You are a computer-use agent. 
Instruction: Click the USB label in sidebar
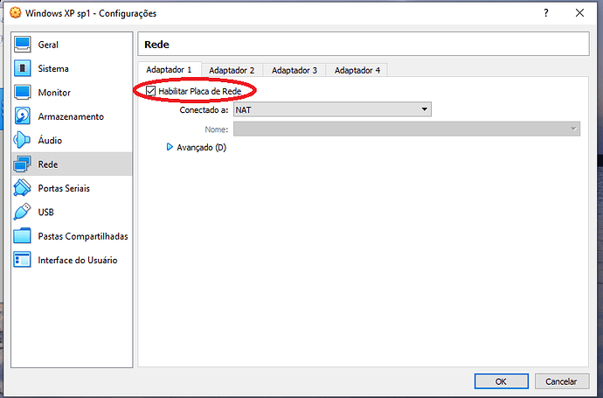pyautogui.click(x=45, y=212)
